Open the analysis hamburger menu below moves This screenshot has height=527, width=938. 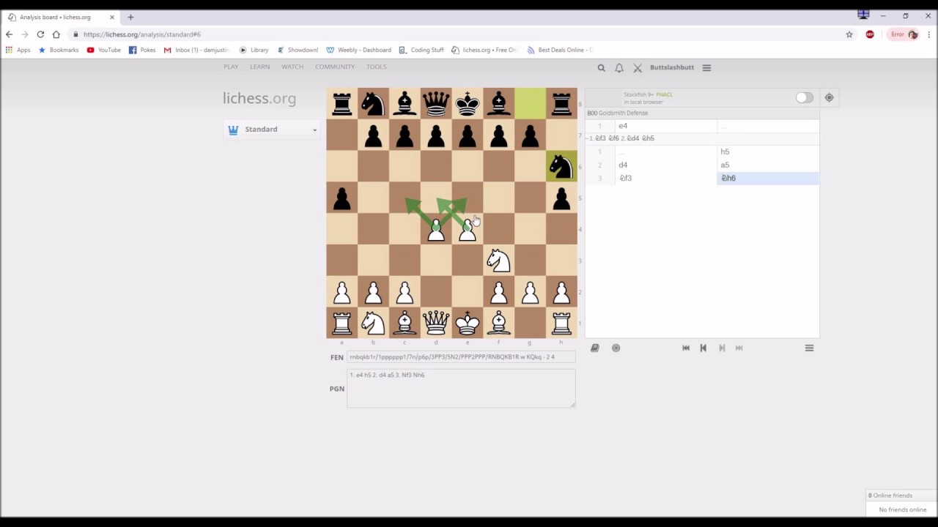[809, 348]
